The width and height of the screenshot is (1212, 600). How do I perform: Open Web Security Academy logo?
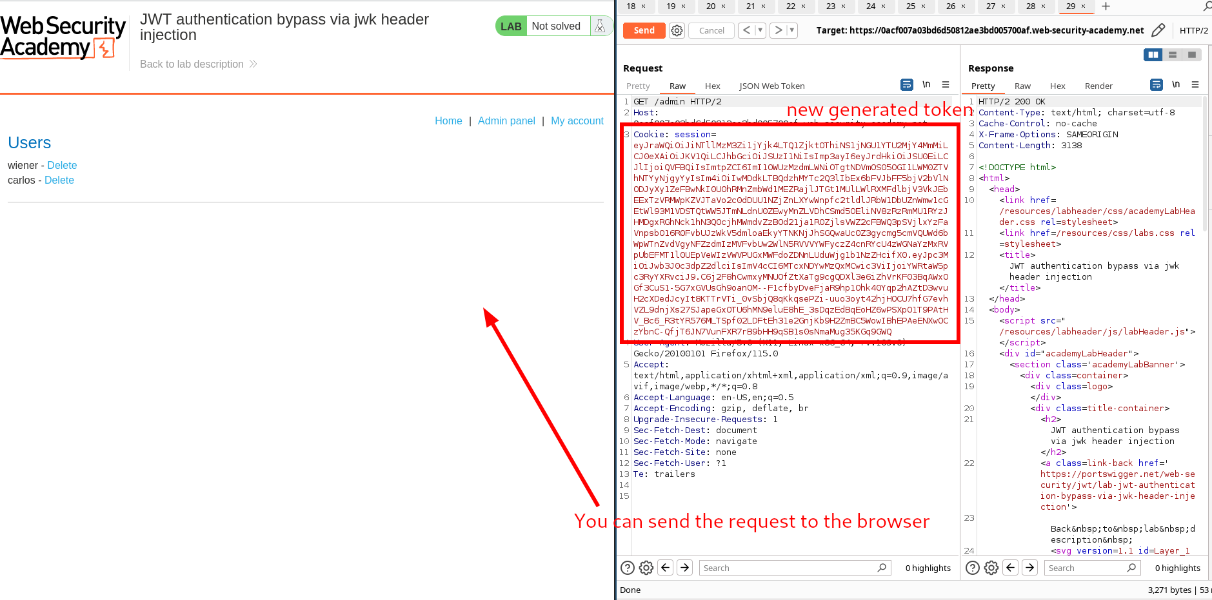pyautogui.click(x=63, y=37)
